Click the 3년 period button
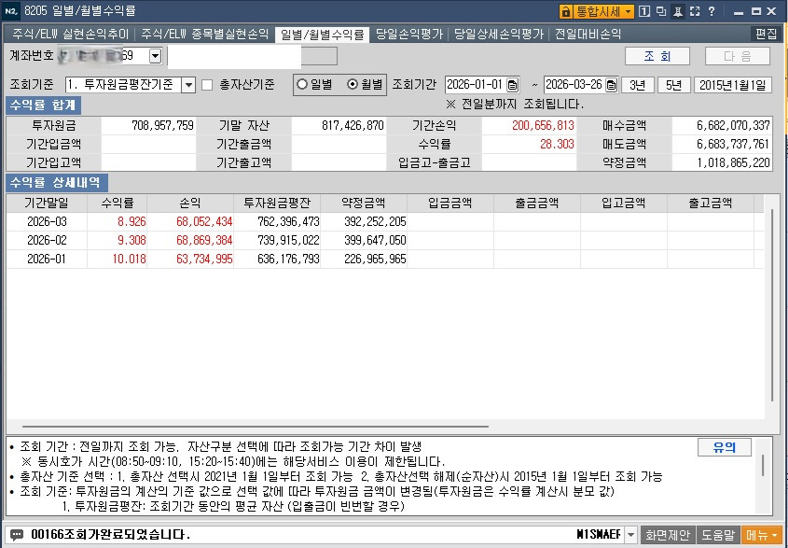788x548 pixels. click(637, 85)
